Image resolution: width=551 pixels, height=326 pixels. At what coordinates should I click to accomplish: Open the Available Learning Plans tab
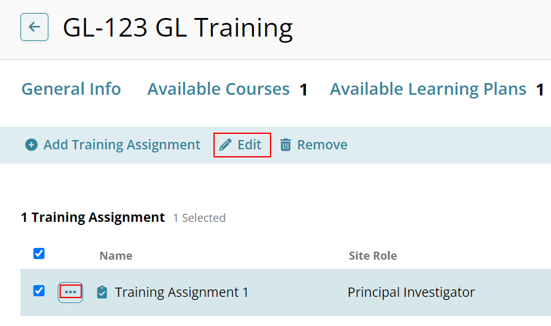[x=428, y=89]
